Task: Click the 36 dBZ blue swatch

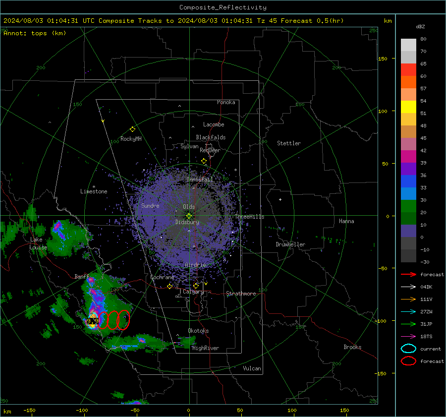Action: [408, 181]
